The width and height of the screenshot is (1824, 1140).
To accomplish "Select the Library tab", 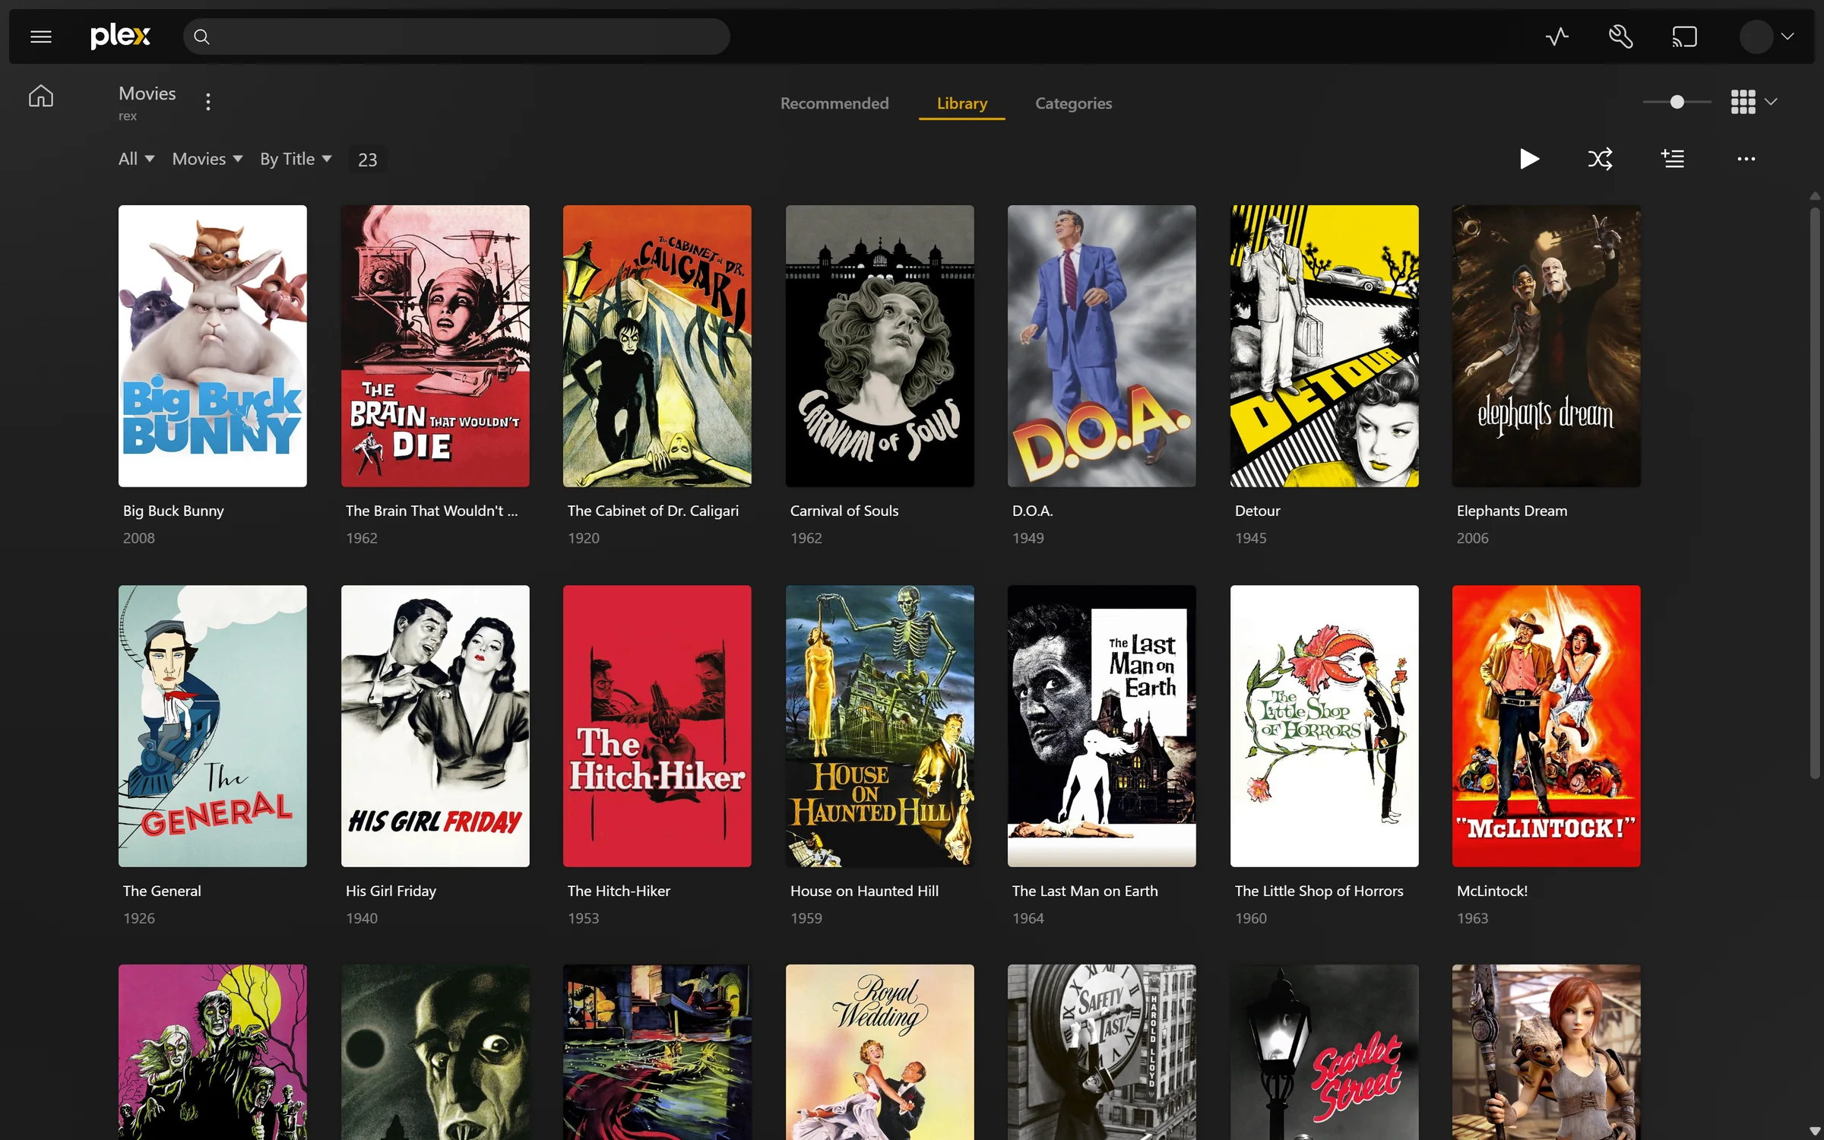I will [x=961, y=103].
